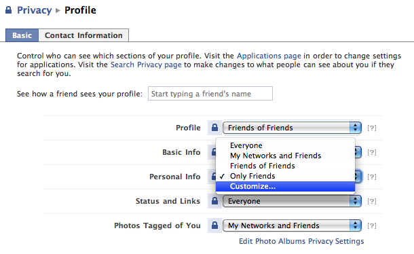This screenshot has height=254, width=414.
Task: Open the help [?] next to Profile dropdown
Action: point(372,128)
